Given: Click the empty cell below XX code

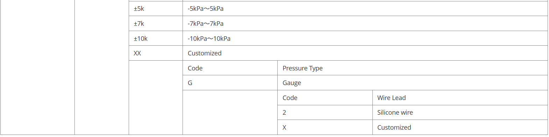Looking at the screenshot, I should point(156,98).
